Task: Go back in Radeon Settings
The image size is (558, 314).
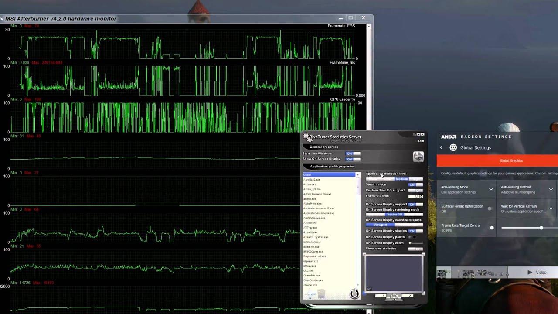Action: (441, 147)
